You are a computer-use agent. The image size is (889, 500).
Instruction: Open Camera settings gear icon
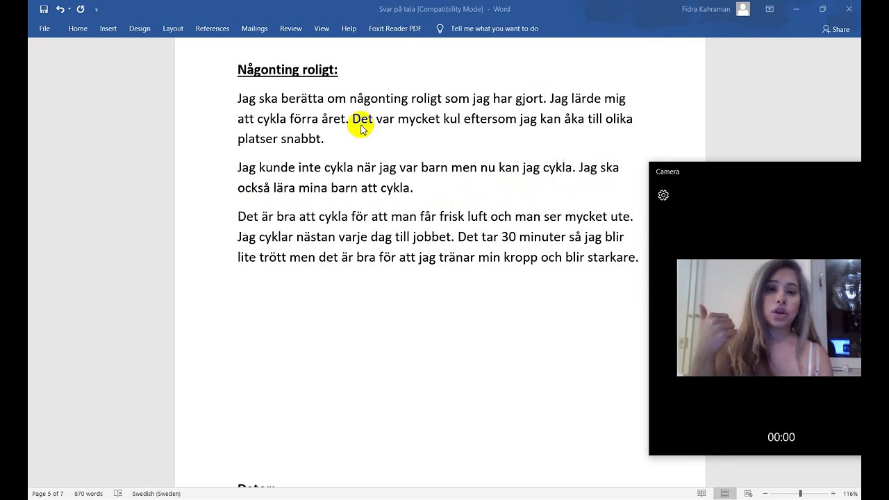(x=663, y=195)
